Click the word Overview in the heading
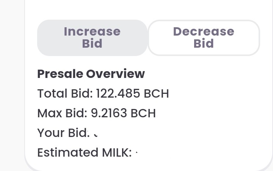Viewport: 273px width, 171px height. click(115, 74)
